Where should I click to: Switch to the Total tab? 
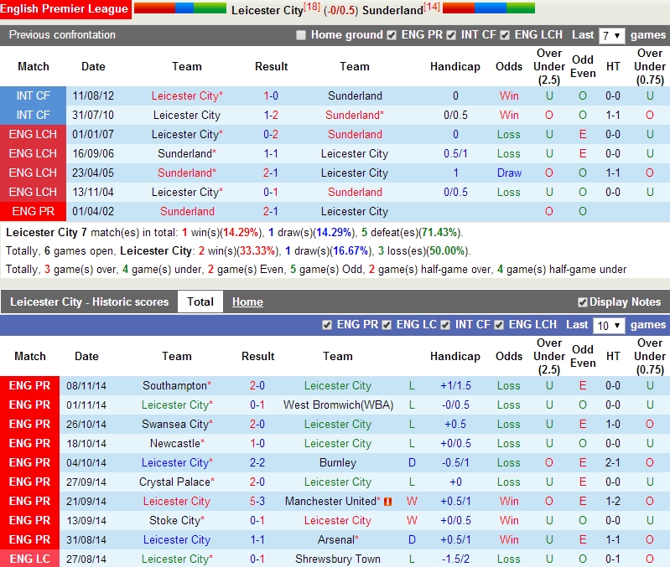[200, 302]
